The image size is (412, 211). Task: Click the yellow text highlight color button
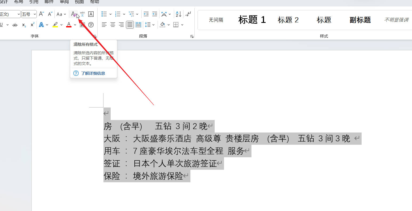pyautogui.click(x=55, y=25)
